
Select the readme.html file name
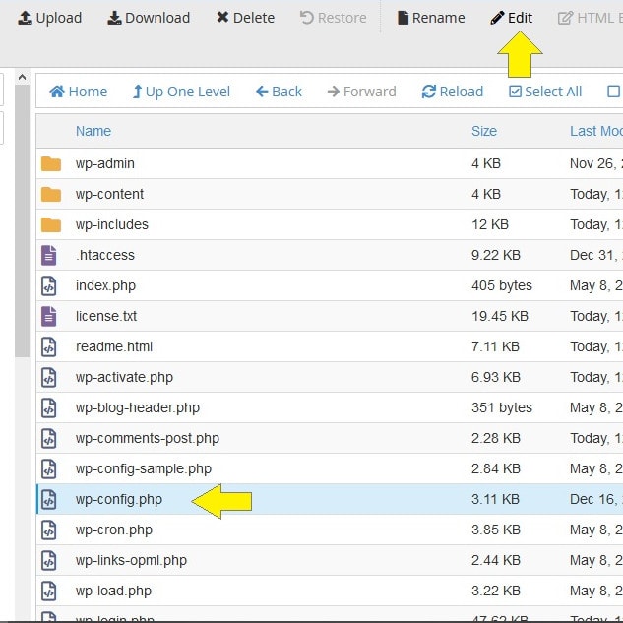click(x=114, y=346)
